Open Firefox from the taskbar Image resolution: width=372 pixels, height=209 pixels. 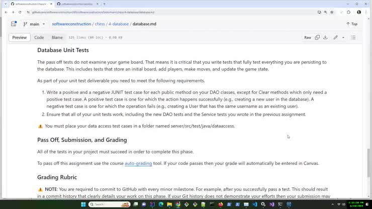click(220, 204)
